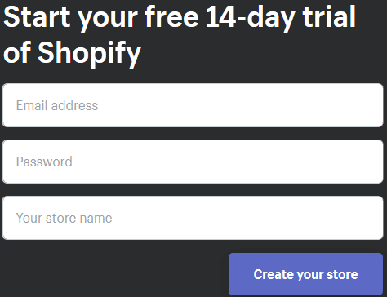Click the 'Your store name' placeholder text

coord(64,218)
